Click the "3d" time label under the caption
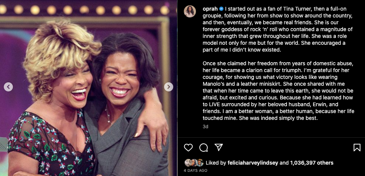The width and height of the screenshot is (365, 176). [x=205, y=127]
